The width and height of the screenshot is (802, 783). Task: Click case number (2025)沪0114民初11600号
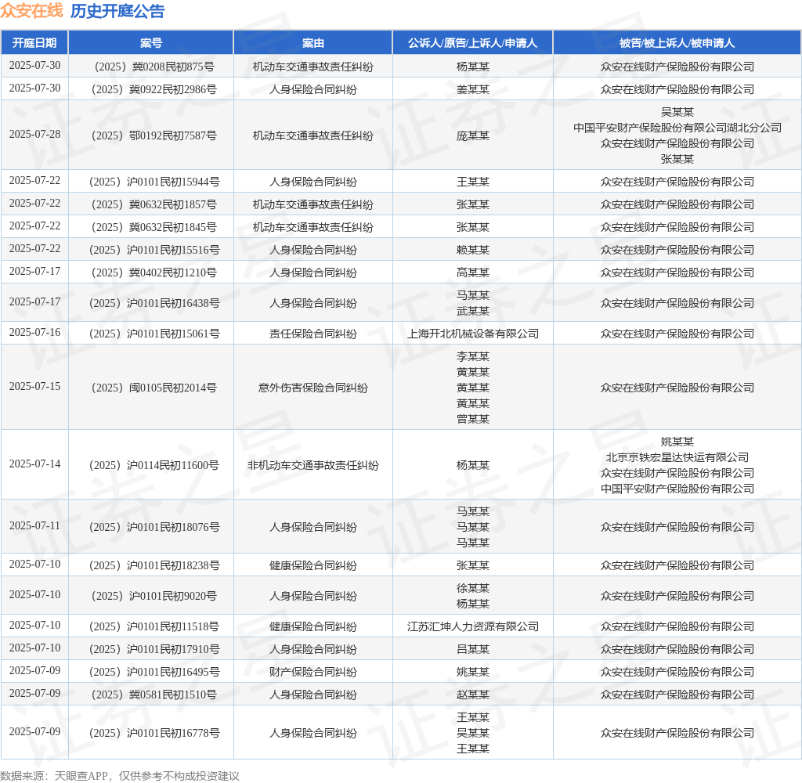click(154, 465)
